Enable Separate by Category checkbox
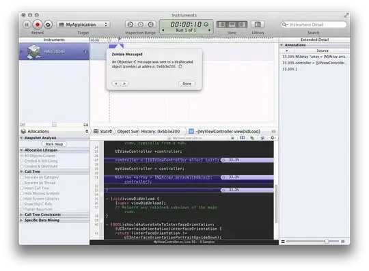 tap(22, 177)
